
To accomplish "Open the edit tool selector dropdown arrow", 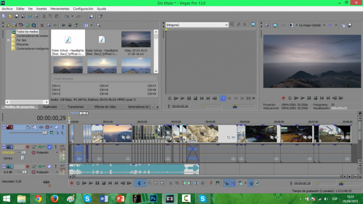I will click(144, 183).
